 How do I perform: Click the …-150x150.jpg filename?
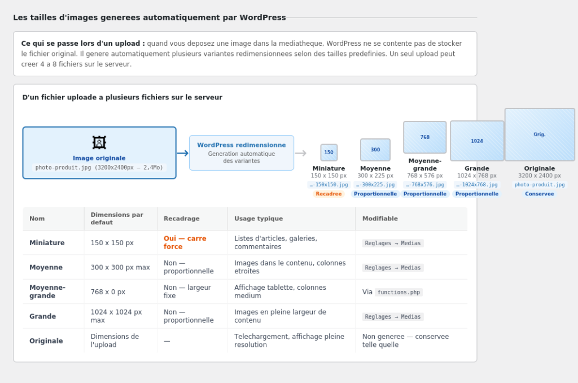pos(329,185)
